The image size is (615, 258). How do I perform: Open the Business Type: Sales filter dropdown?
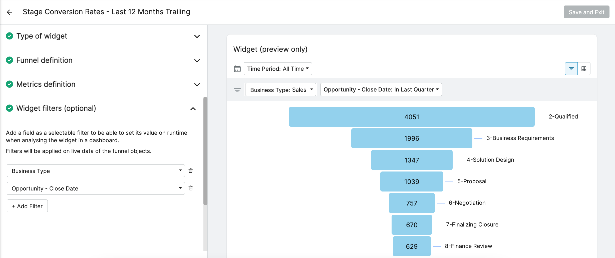(281, 89)
